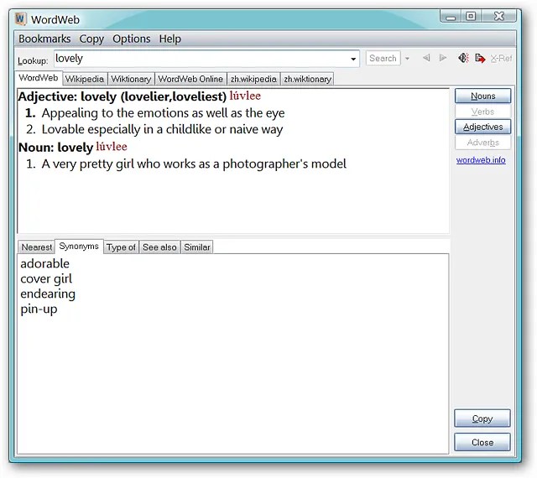
Task: Toggle the Adjectives filter button
Action: [483, 127]
